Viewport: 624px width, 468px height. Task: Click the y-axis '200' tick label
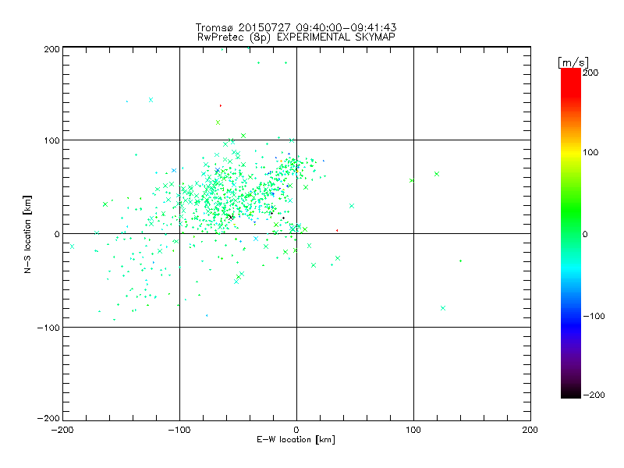pos(51,49)
